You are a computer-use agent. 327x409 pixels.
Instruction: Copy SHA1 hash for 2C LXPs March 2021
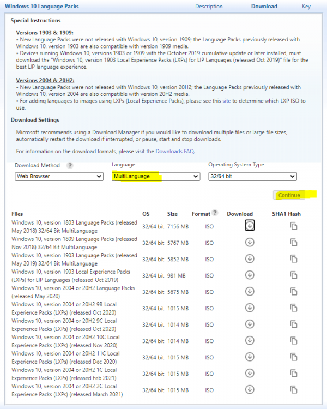tap(294, 390)
